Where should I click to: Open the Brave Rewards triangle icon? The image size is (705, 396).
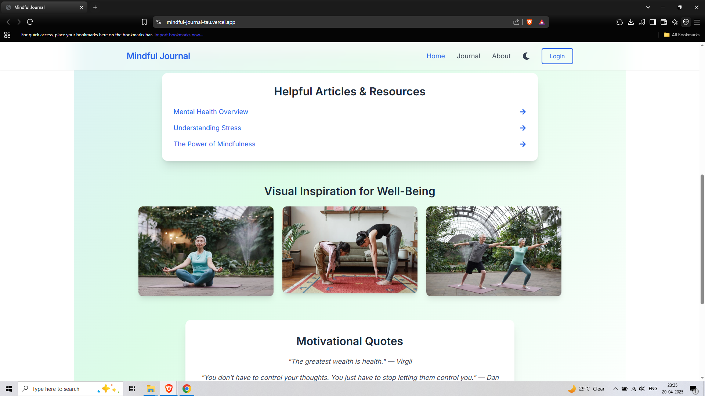point(542,22)
